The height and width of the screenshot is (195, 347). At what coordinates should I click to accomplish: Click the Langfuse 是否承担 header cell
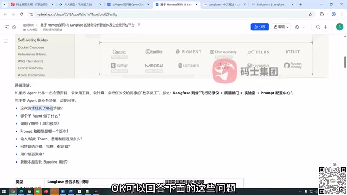pos(63,182)
